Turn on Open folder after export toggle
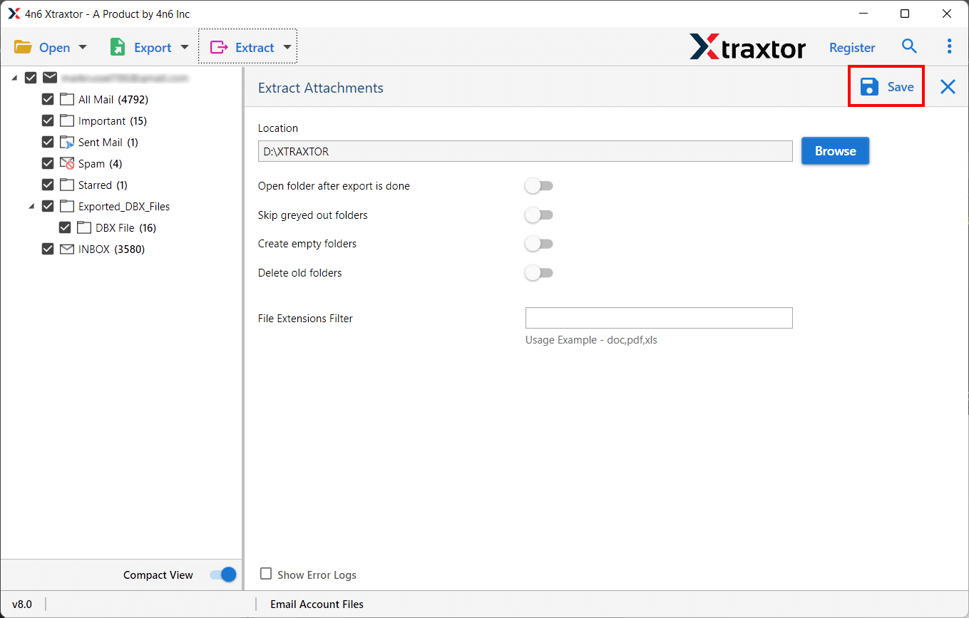Viewport: 969px width, 618px height. pyautogui.click(x=539, y=186)
